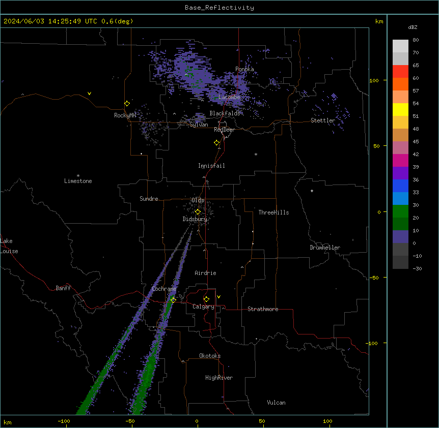Click the Sundre city label
Image resolution: width=439 pixels, height=428 pixels.
click(x=149, y=199)
